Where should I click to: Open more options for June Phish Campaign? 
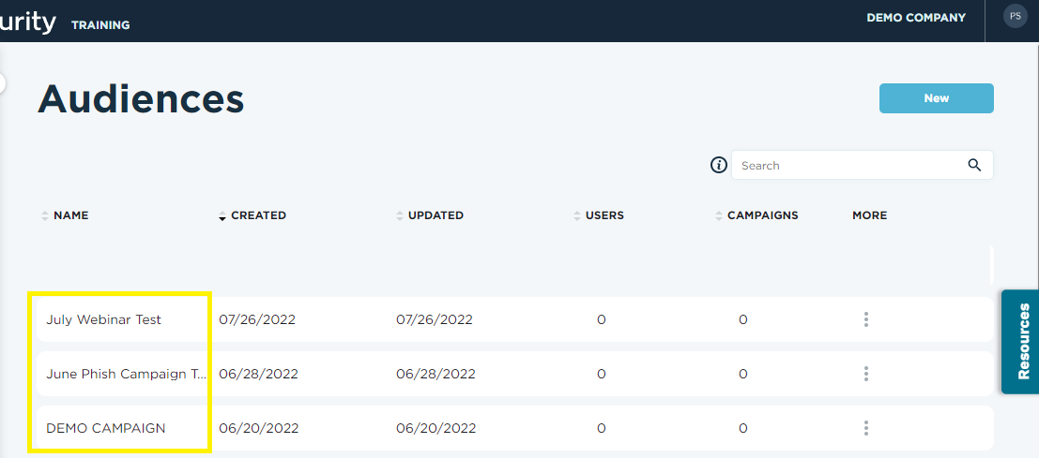point(866,374)
